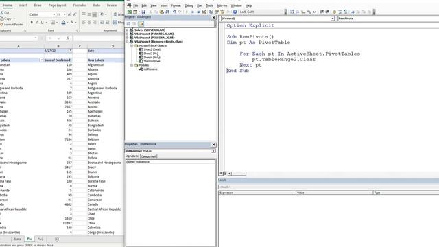Click Increase Font Size icon in Excel ribbon

[69, 14]
